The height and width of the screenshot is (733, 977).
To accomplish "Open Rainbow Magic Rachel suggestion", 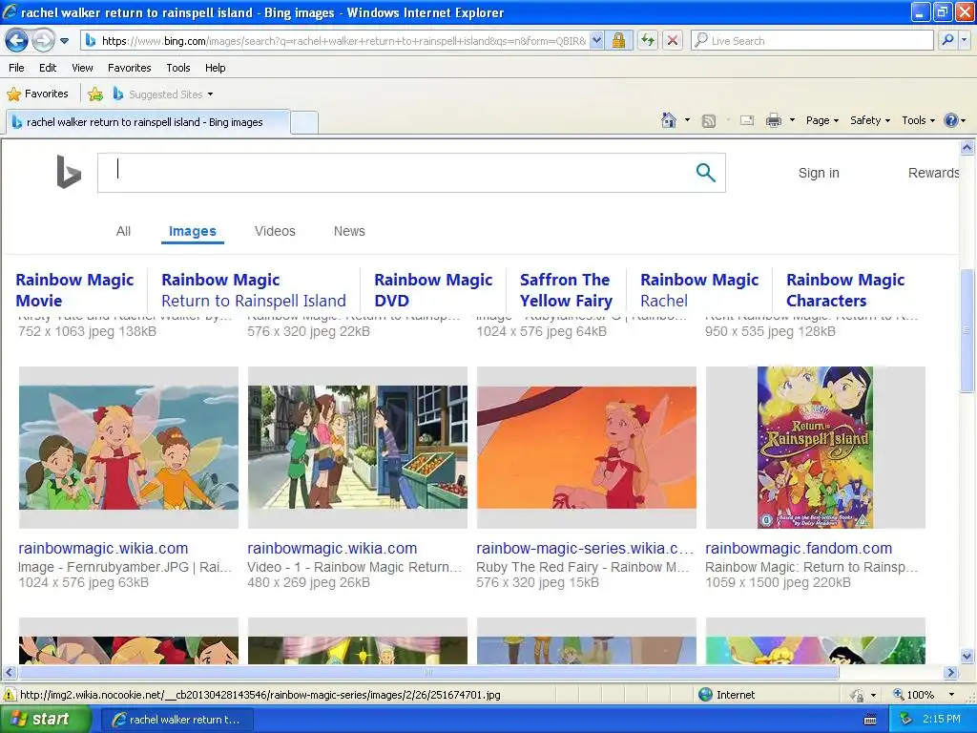I will pos(699,290).
